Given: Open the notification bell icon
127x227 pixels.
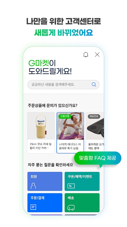Looking at the screenshot, I should click(86, 54).
